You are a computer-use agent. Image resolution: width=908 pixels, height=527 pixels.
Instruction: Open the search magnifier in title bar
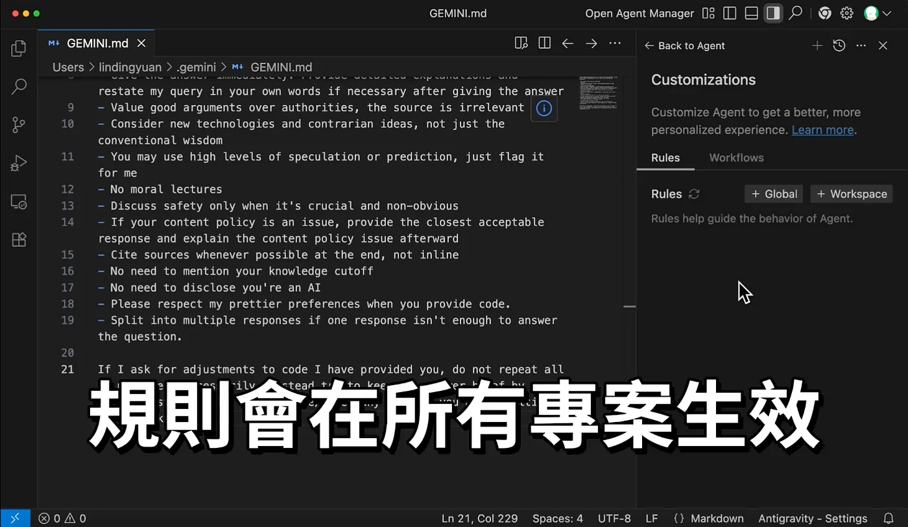point(795,13)
